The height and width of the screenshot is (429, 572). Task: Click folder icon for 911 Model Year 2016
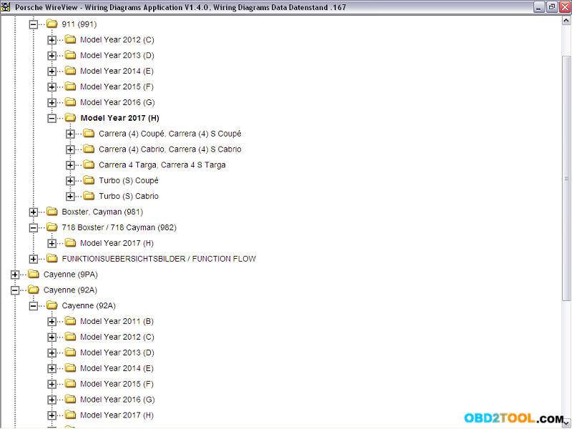[x=70, y=102]
